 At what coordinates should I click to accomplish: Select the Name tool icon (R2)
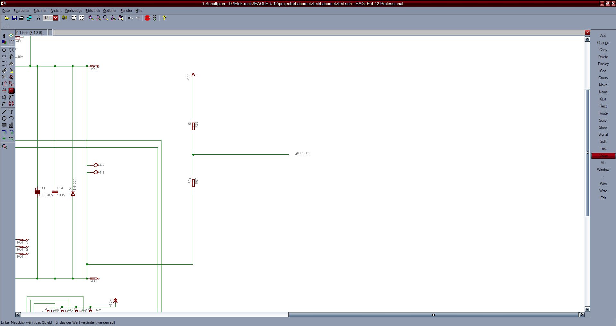(4, 90)
